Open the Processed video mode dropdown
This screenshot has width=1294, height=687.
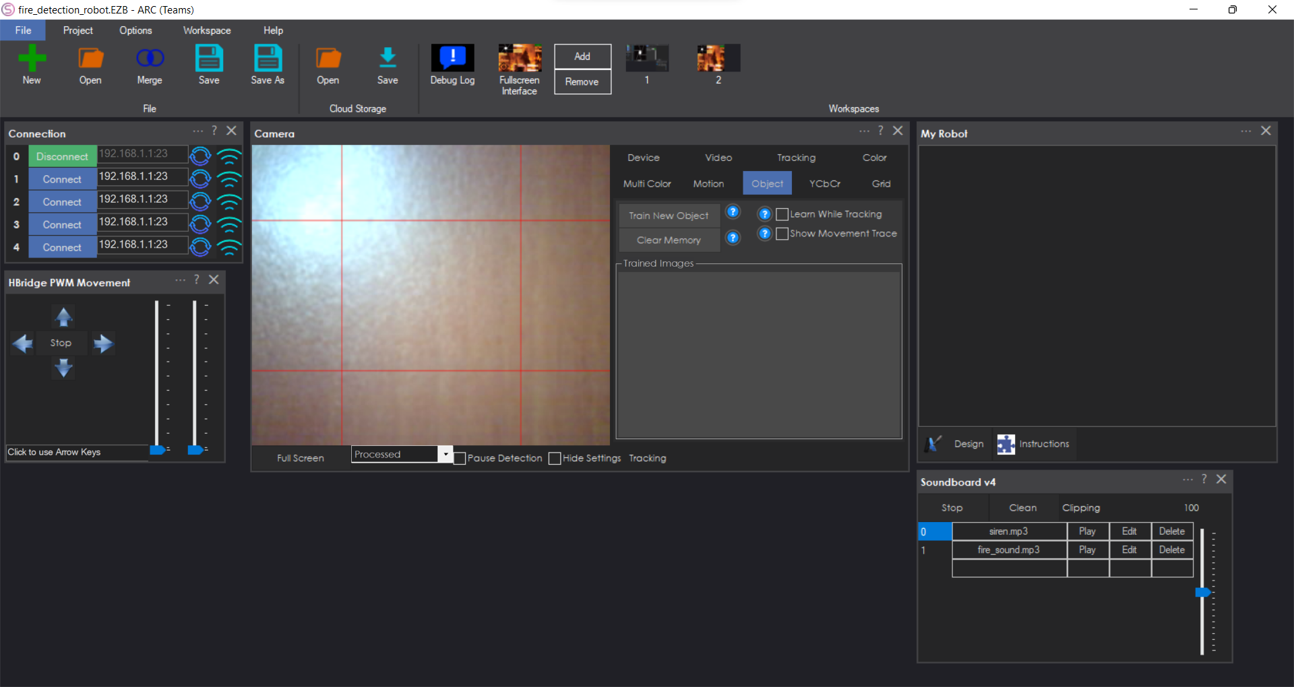coord(445,454)
